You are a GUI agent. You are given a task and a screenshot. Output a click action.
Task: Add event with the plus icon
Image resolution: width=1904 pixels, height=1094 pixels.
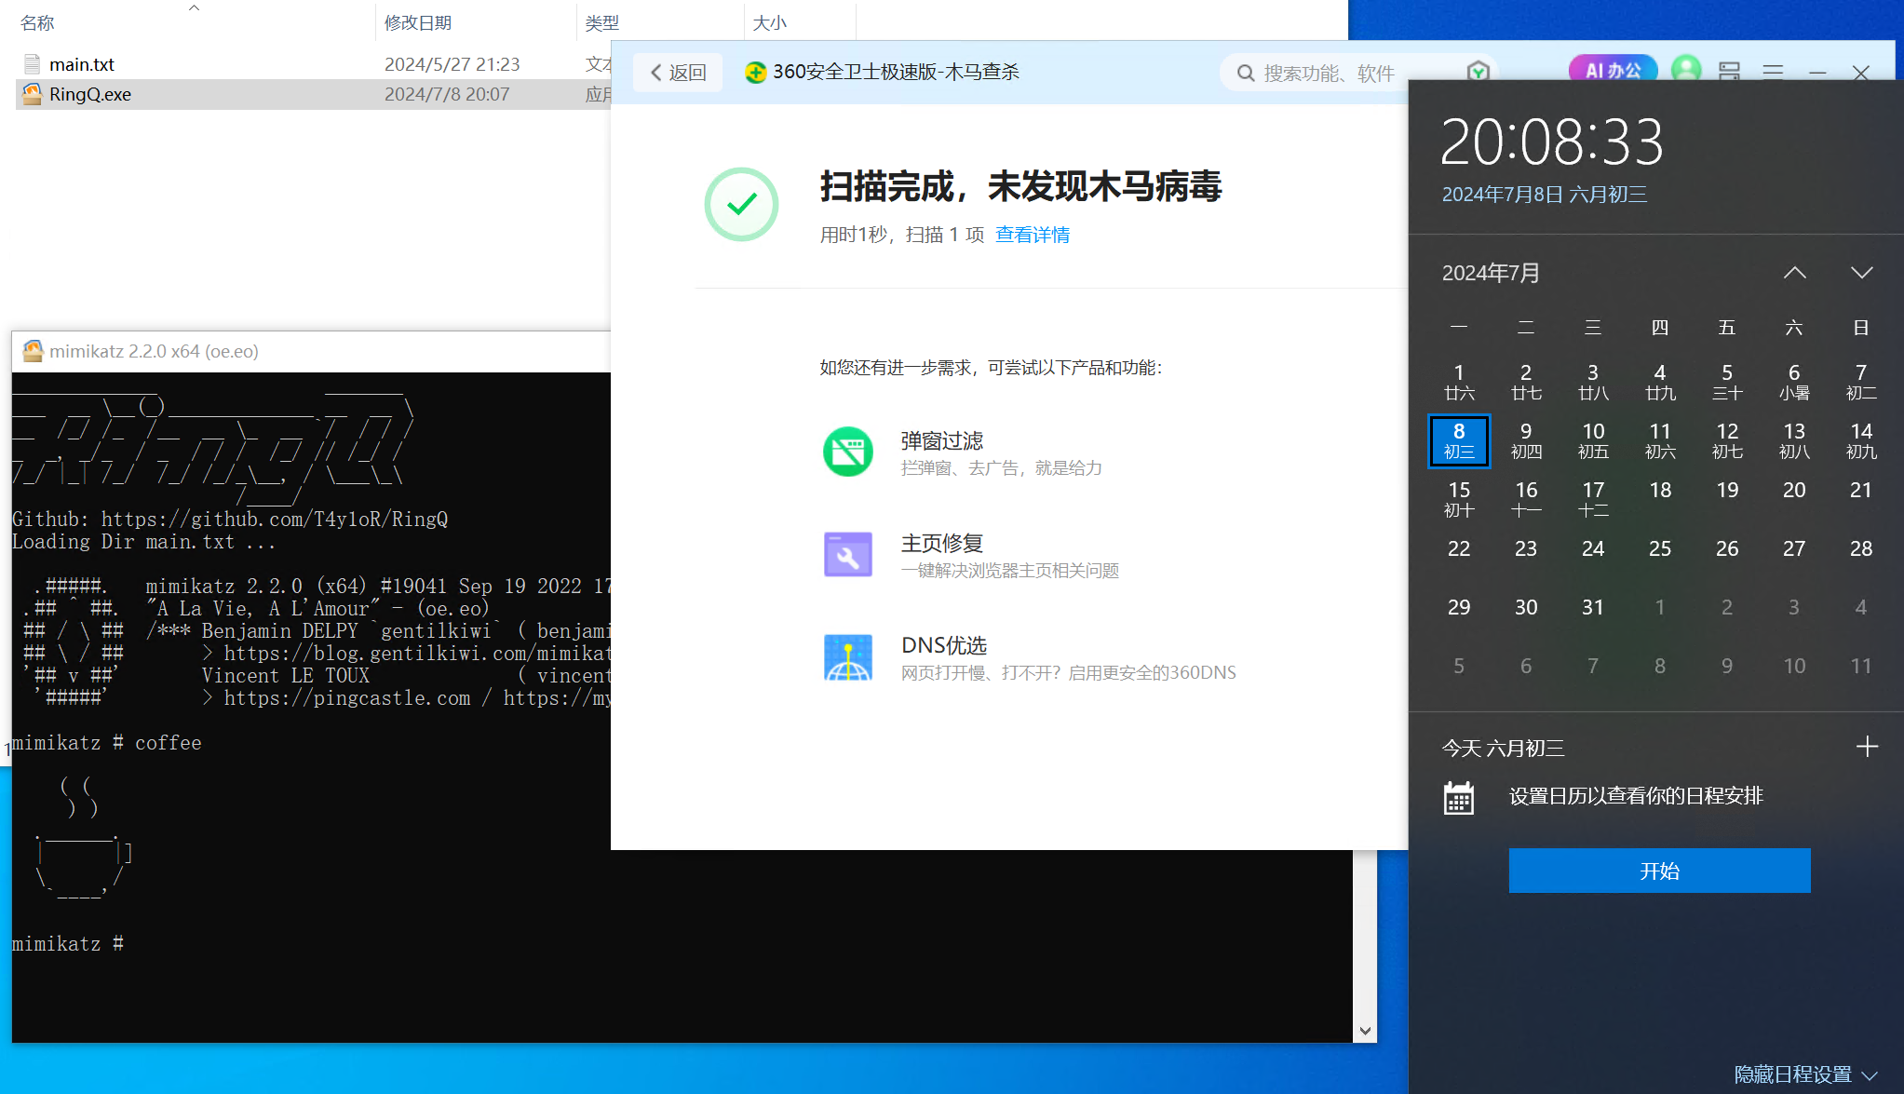(x=1867, y=747)
